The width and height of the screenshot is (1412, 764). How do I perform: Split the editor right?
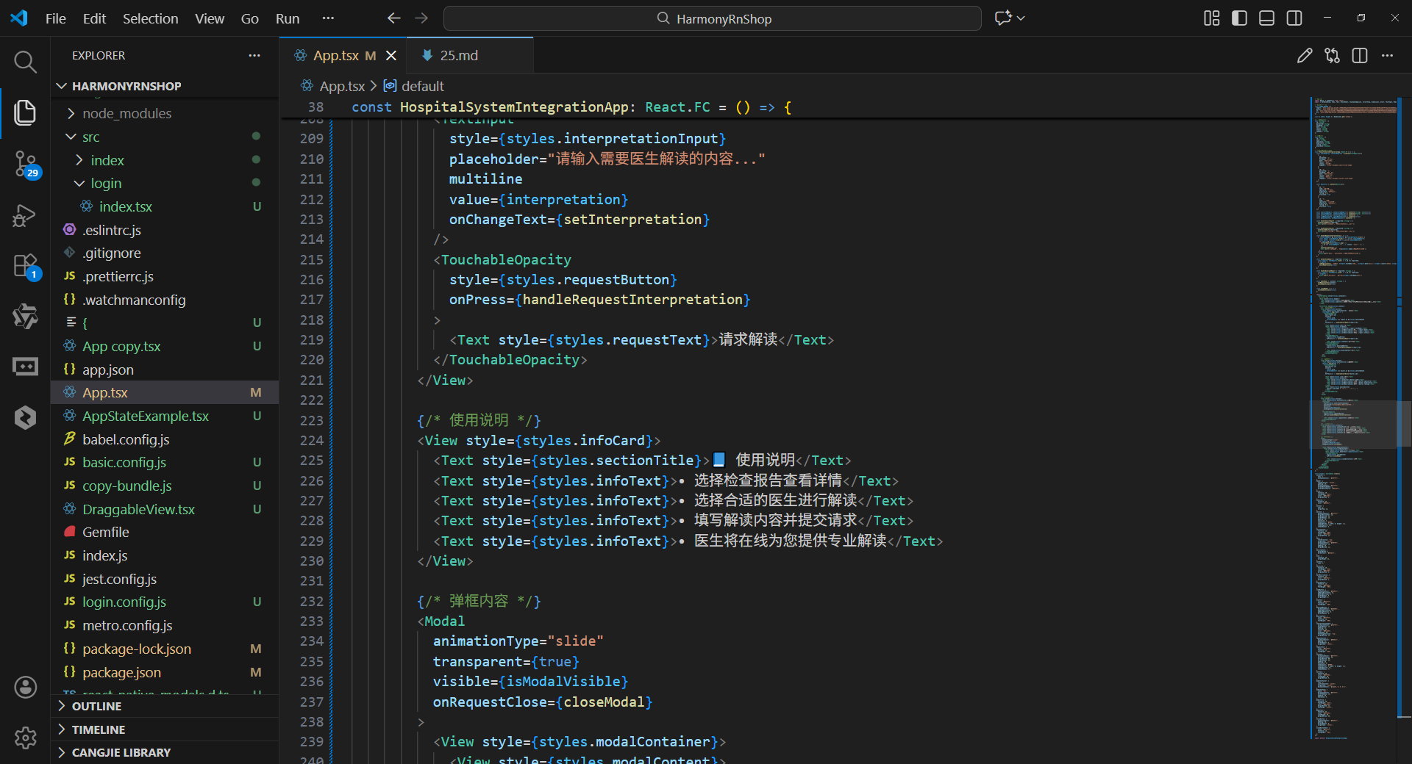(1360, 56)
